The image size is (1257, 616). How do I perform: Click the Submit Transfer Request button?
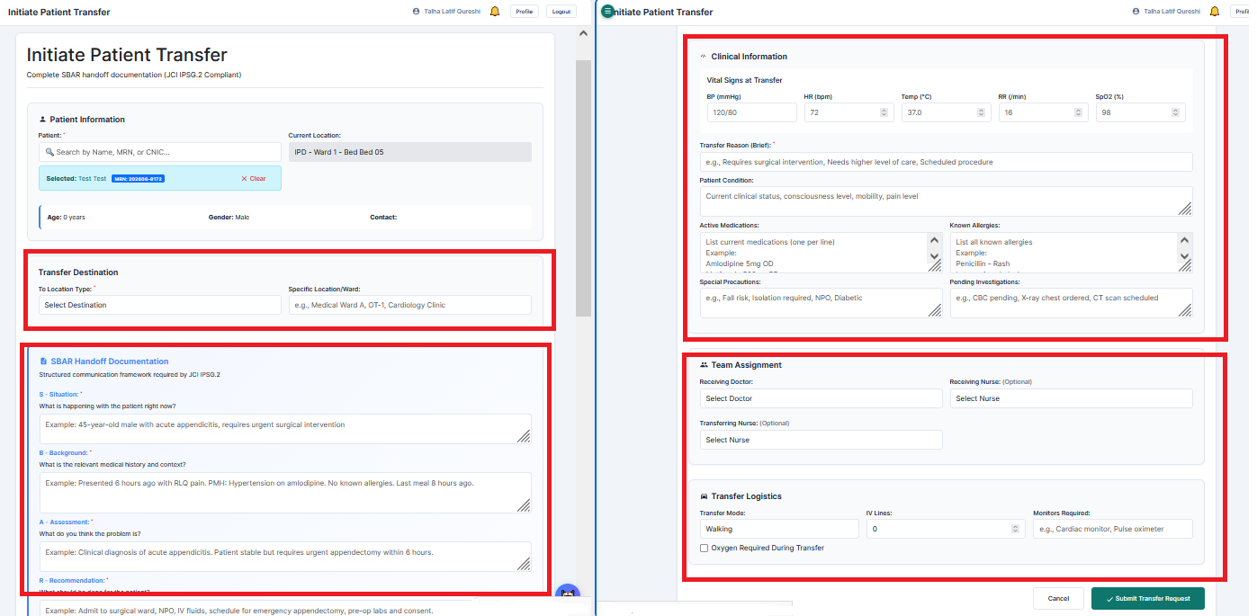1147,598
